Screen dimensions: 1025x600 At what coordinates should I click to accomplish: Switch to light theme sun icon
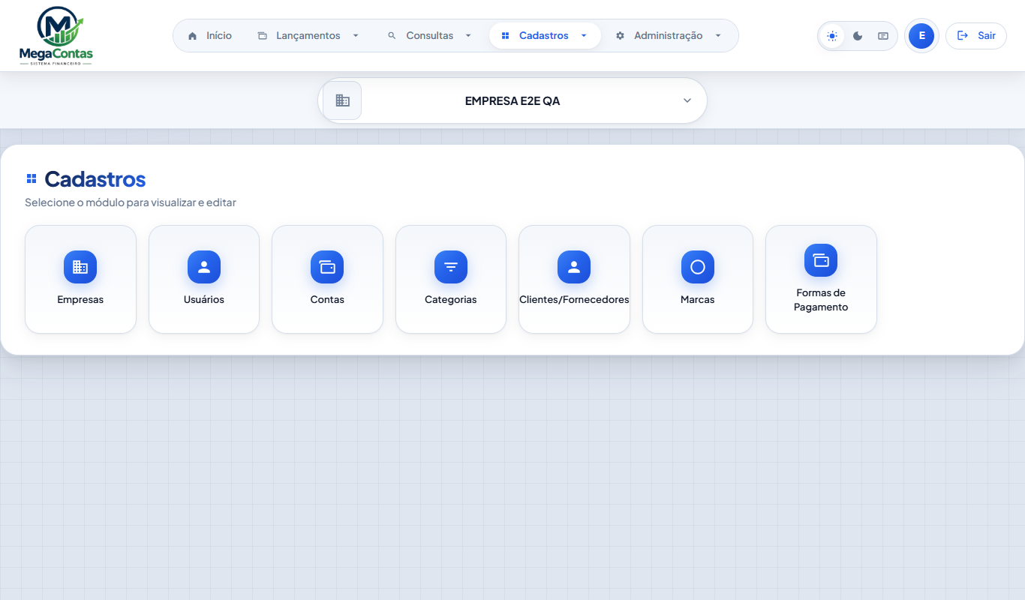point(832,36)
